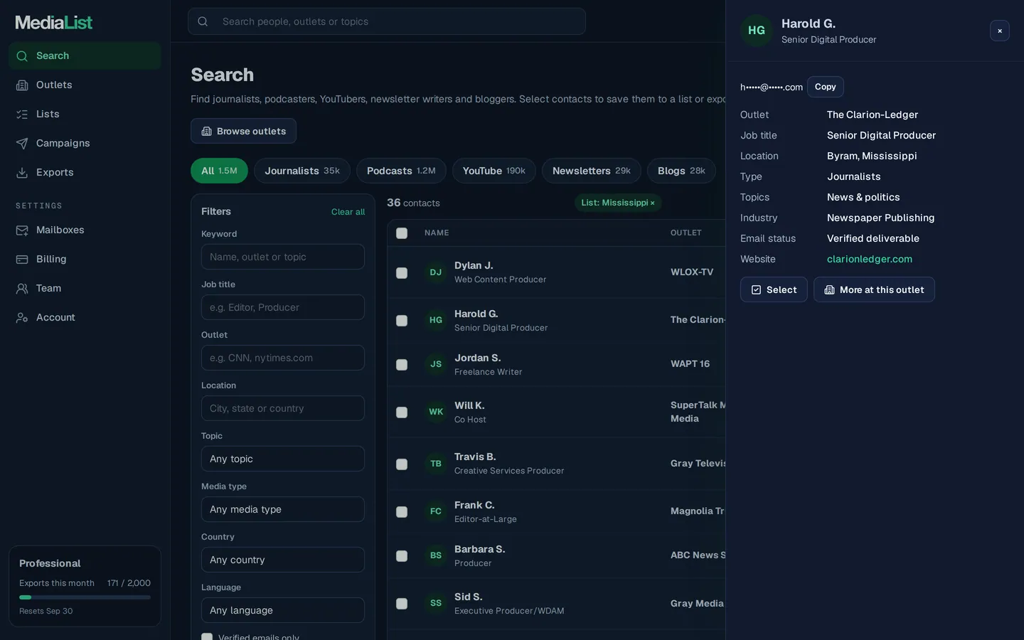The image size is (1024, 640).
Task: Check the box for Jordan S.
Action: 402,365
